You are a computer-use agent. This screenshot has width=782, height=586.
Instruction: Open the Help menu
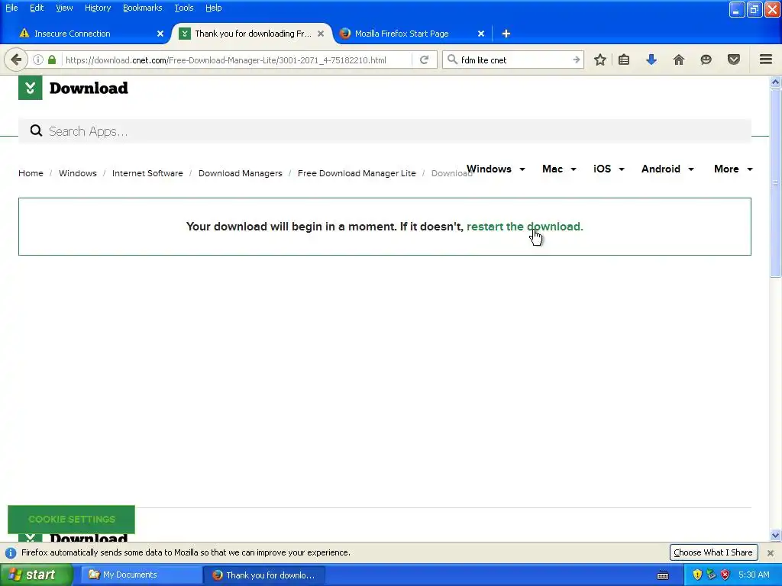[x=214, y=8]
